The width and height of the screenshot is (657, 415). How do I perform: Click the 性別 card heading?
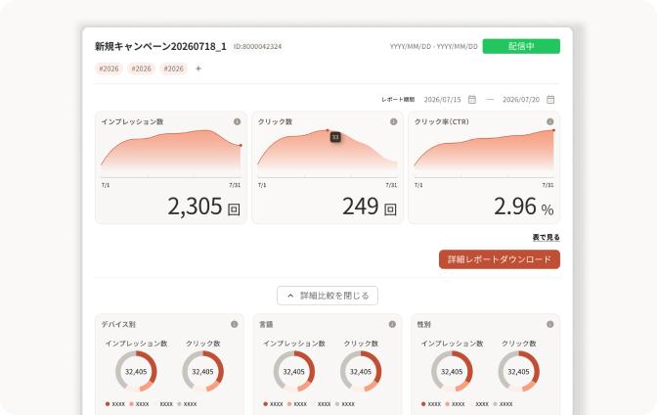click(423, 324)
